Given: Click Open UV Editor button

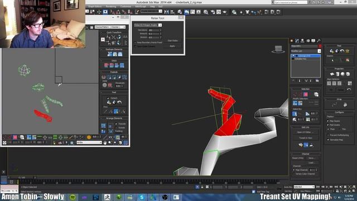Looking at the screenshot, I should click(x=305, y=132).
